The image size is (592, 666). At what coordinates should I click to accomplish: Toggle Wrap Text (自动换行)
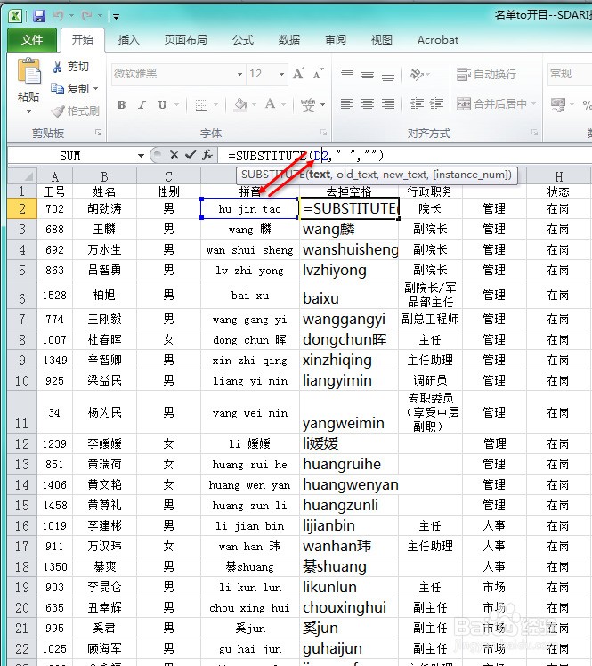coord(486,74)
